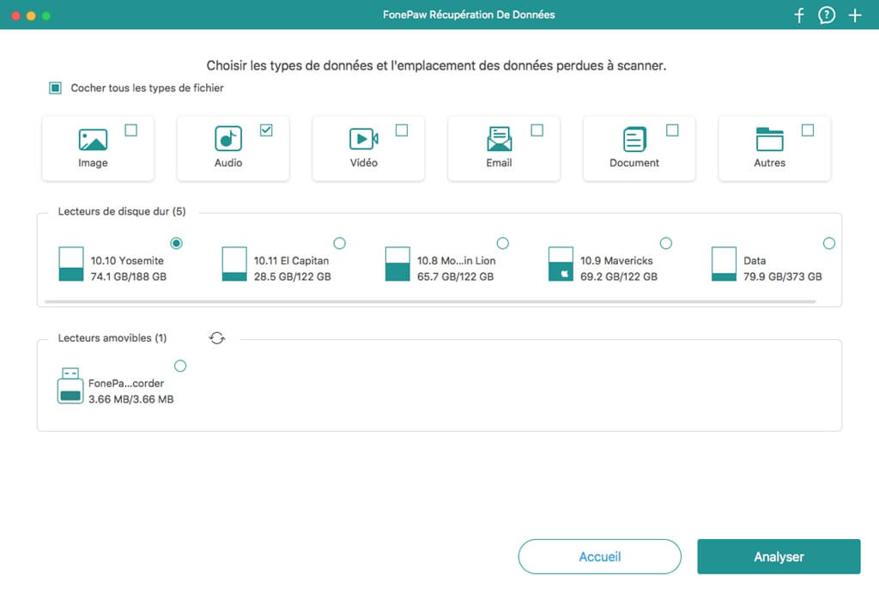Click the 10.8 Mo...in Lion disk icon
879x594 pixels.
397,264
